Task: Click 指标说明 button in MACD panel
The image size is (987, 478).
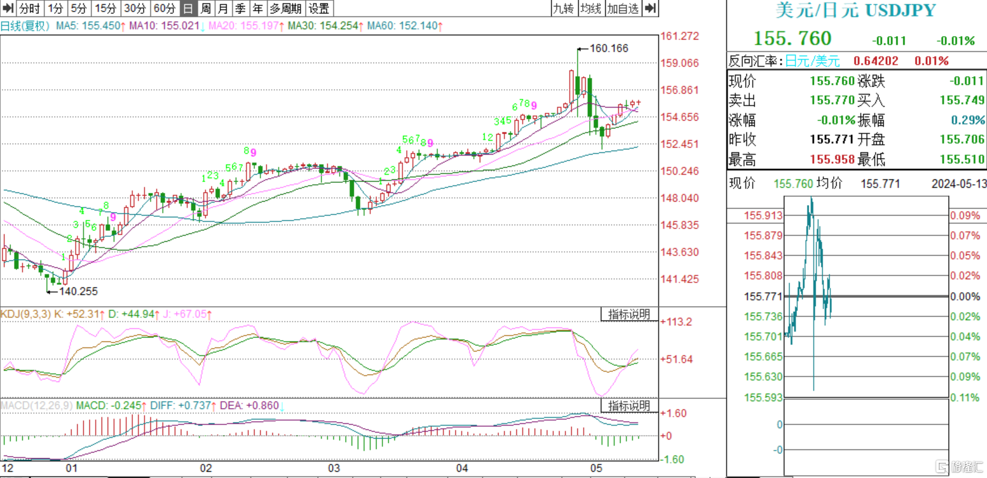Action: click(x=629, y=405)
